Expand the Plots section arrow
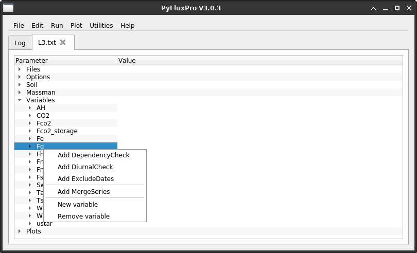This screenshot has width=417, height=253. (x=20, y=231)
